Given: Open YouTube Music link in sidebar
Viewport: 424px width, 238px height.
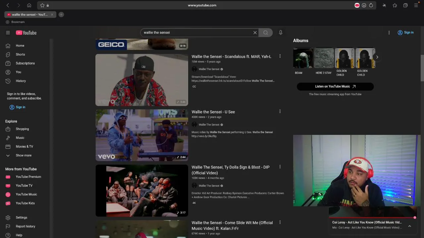Looking at the screenshot, I should (26, 194).
